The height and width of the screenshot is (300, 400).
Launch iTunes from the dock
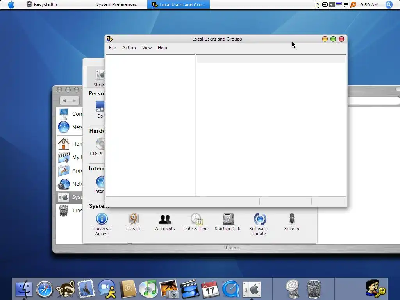pos(148,289)
